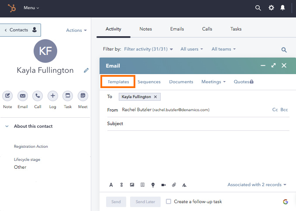Viewport: 296px width, 211px height.
Task: Open the Actions dropdown
Action: [76, 30]
